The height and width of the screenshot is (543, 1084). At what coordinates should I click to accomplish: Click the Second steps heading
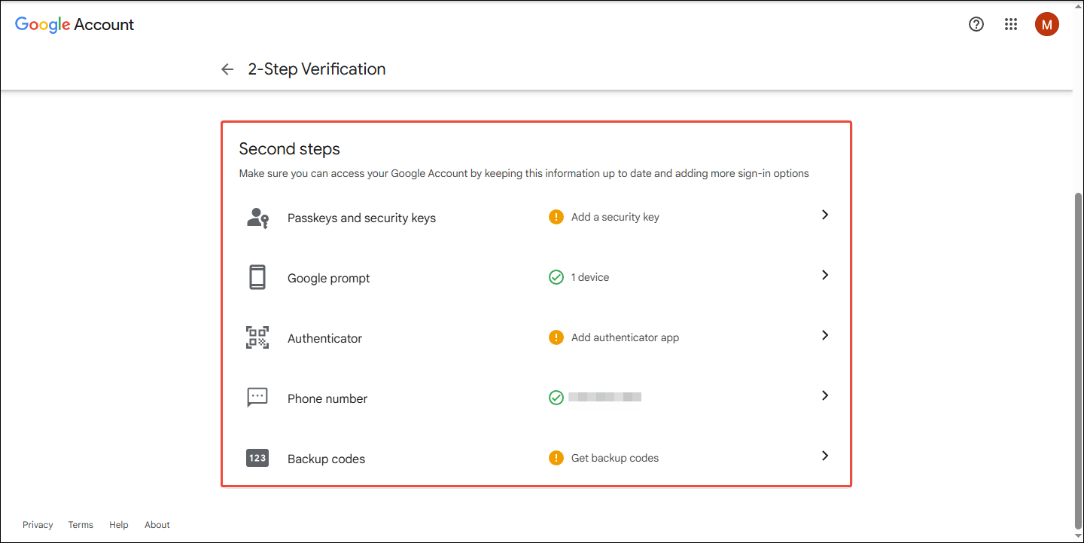[290, 149]
